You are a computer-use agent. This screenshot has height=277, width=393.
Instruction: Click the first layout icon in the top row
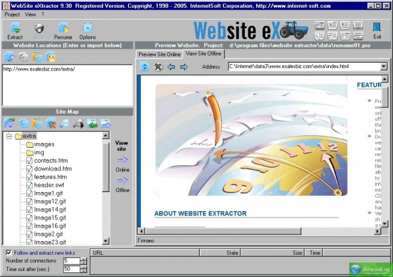[320, 25]
